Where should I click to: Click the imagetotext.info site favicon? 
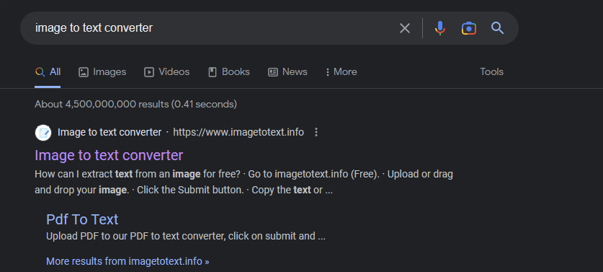(43, 133)
